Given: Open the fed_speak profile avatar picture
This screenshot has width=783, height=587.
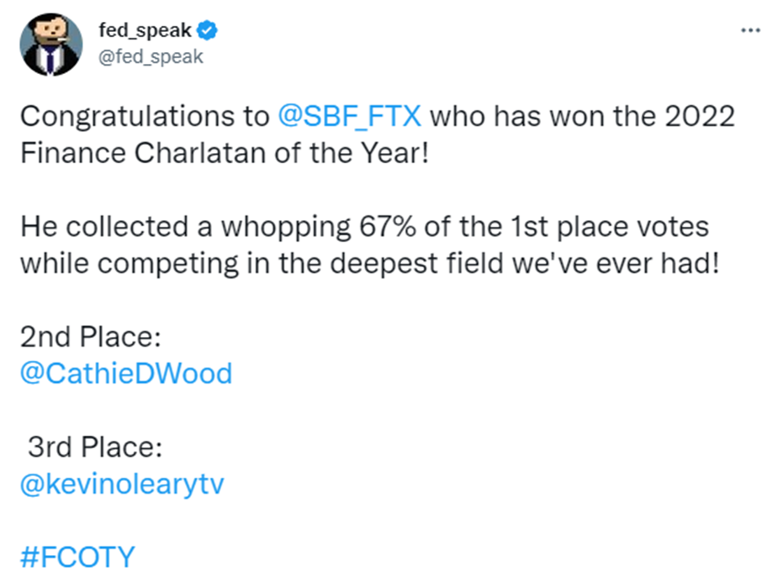Looking at the screenshot, I should [x=51, y=45].
